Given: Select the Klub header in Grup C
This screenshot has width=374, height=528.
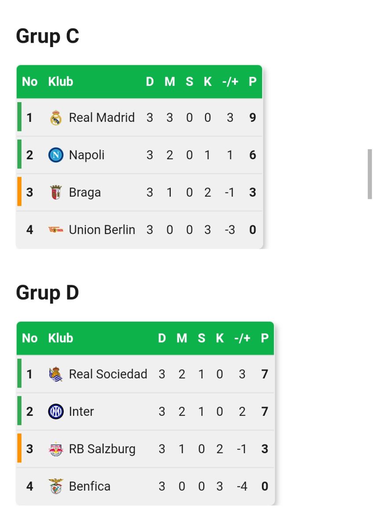Looking at the screenshot, I should click(61, 81).
